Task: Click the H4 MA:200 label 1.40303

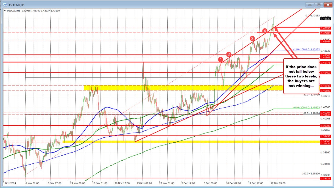Action: pos(306,107)
